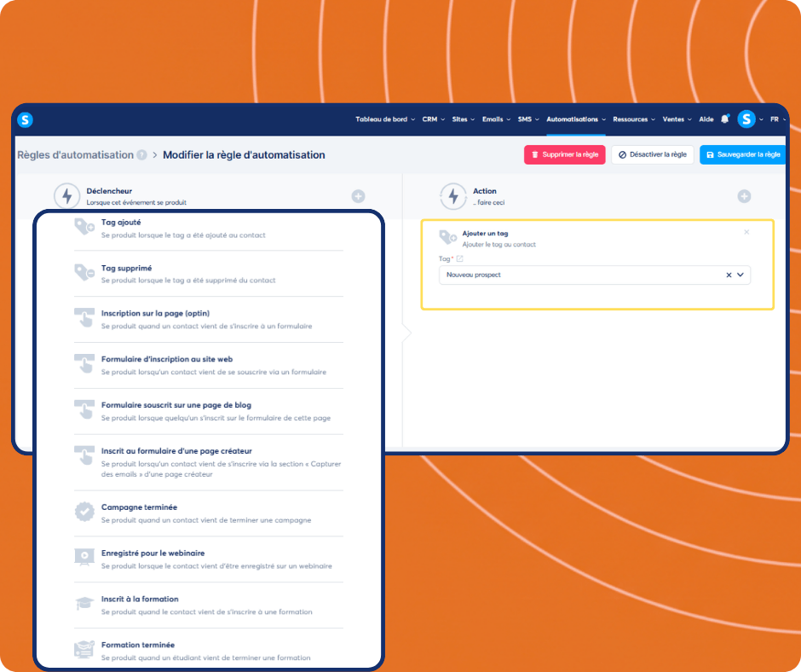This screenshot has width=801, height=672.
Task: Click the Systeme.io logo icon
Action: 25,119
